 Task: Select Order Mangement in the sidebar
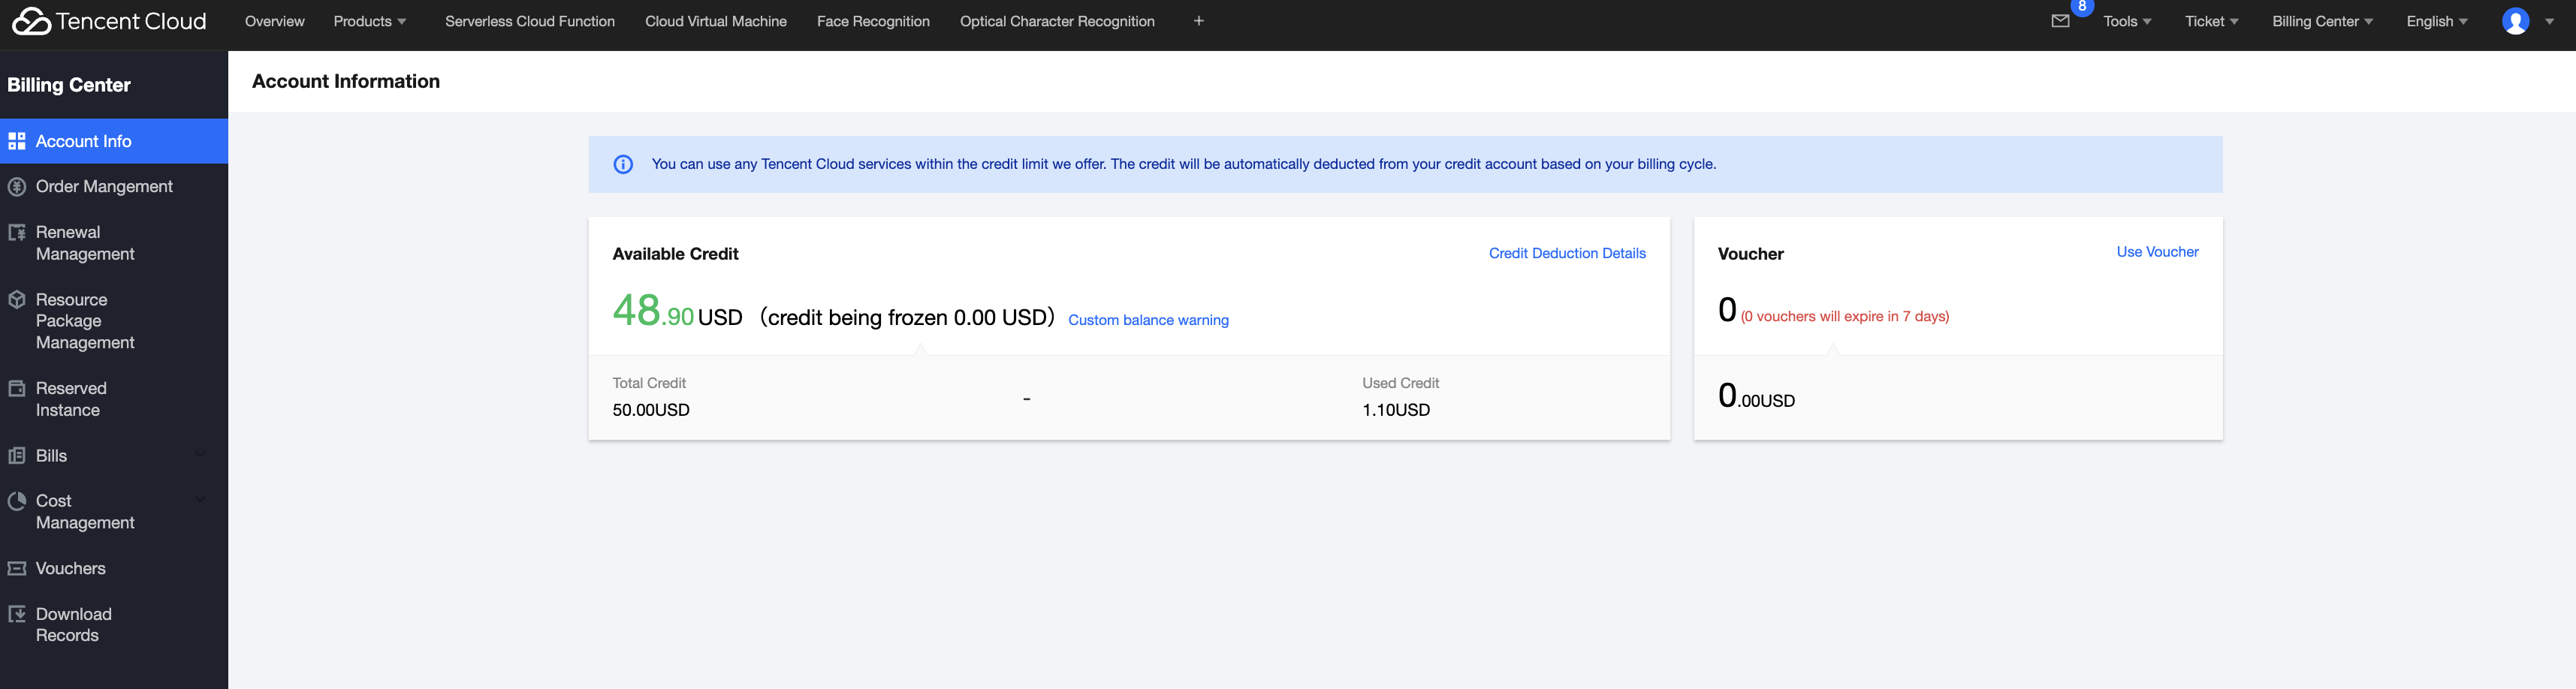(114, 187)
